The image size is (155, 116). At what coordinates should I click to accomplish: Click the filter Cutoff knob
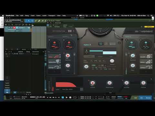coord(92,83)
